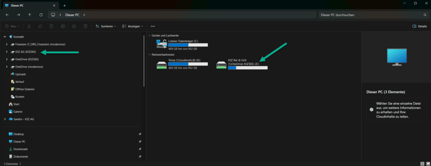Image resolution: width=431 pixels, height=166 pixels.
Task: Open Konten in the sidebar
Action: tap(18, 97)
